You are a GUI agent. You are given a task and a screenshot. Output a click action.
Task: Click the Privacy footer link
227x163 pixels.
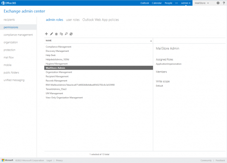point(59,161)
